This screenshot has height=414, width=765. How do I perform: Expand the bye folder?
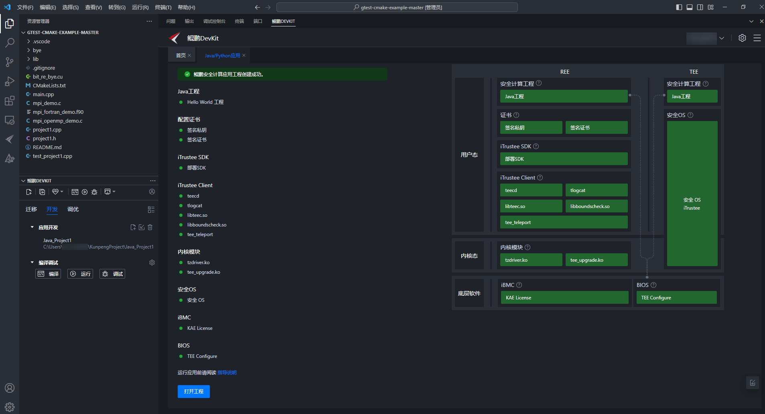(28, 50)
